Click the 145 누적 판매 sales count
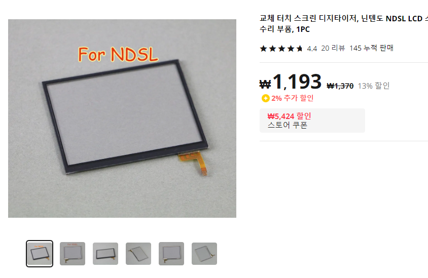The width and height of the screenshot is (428, 278). point(371,48)
